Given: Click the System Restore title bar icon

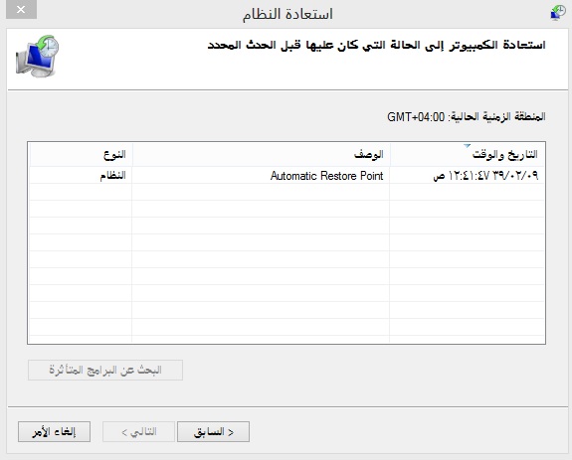Looking at the screenshot, I should coord(557,13).
